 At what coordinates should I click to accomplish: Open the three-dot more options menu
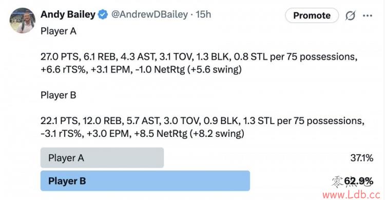point(368,16)
